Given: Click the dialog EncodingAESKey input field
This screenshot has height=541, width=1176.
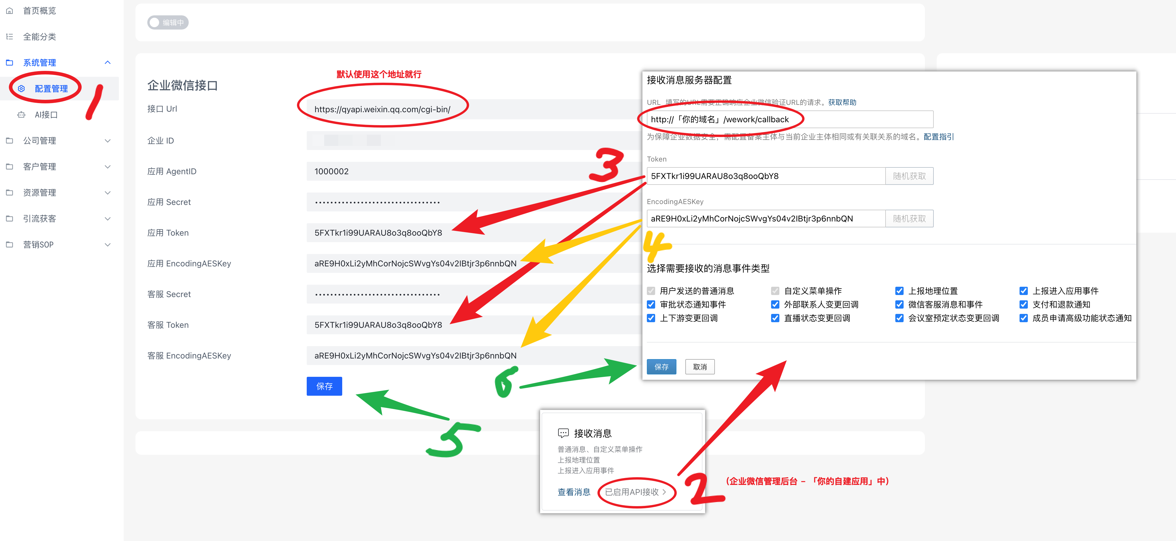Looking at the screenshot, I should 766,218.
